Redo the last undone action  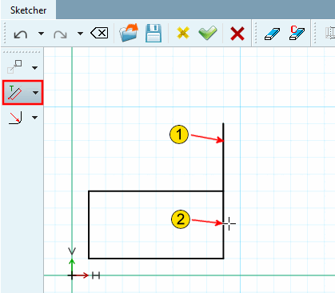[x=60, y=34]
